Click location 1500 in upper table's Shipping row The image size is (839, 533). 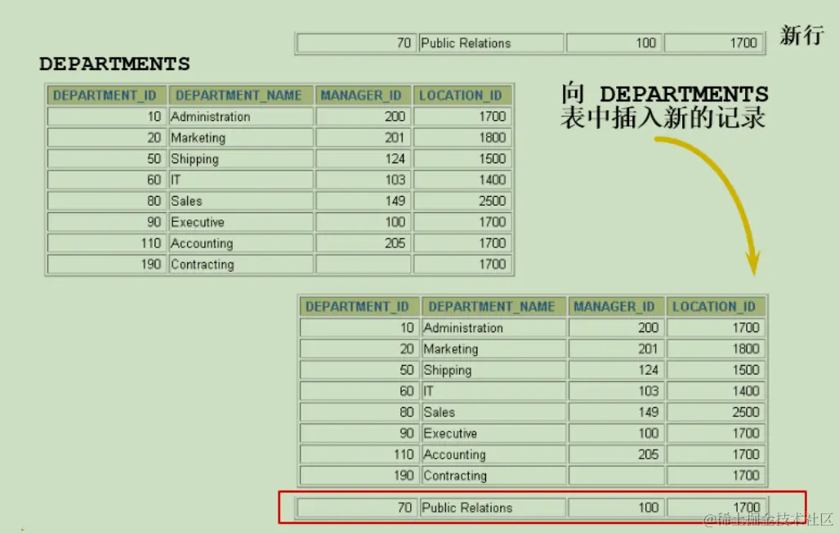pos(493,159)
